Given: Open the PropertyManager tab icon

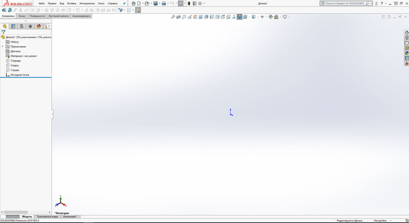Looking at the screenshot, I should coord(13,26).
